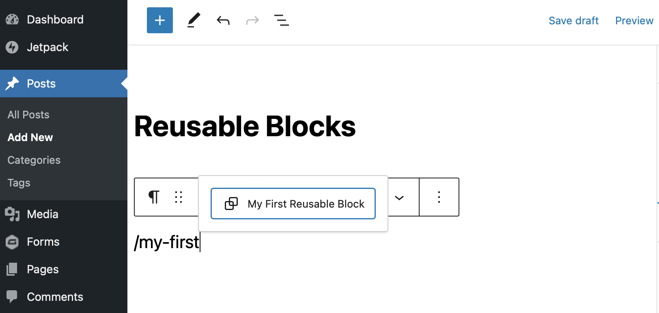Click the post title Reusable Blocks
The height and width of the screenshot is (313, 659).
click(245, 126)
